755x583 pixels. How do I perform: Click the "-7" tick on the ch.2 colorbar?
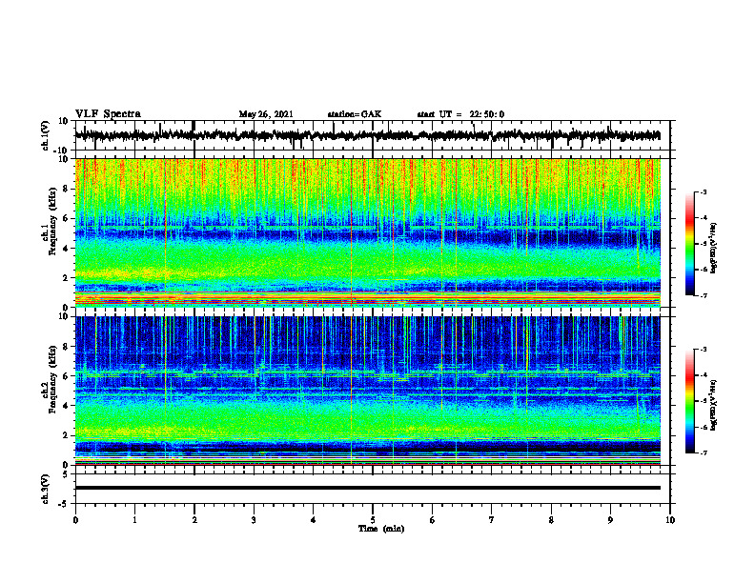704,453
